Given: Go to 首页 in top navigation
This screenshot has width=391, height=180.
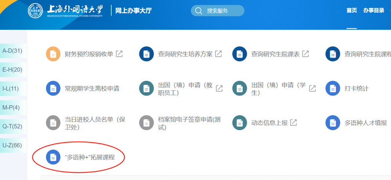Looking at the screenshot, I should click(351, 10).
